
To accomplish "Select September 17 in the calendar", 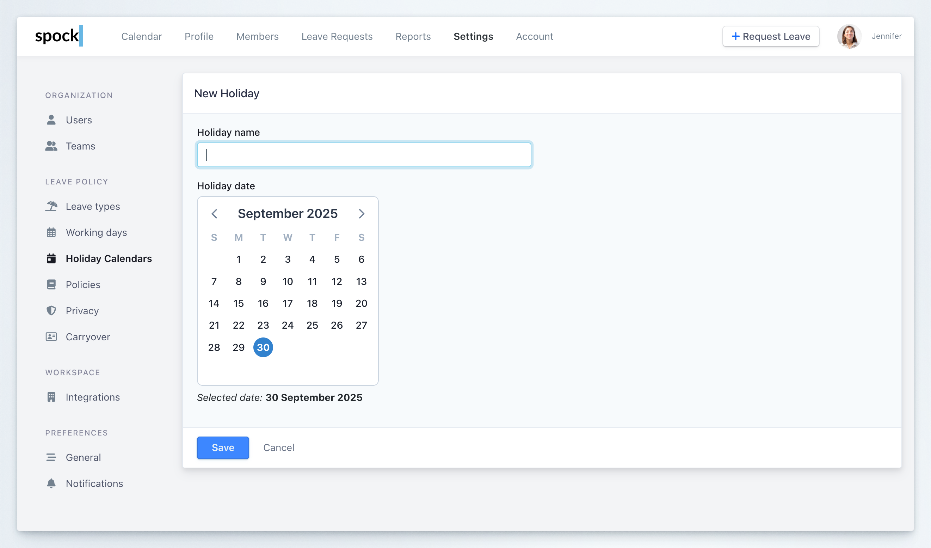I will [288, 303].
